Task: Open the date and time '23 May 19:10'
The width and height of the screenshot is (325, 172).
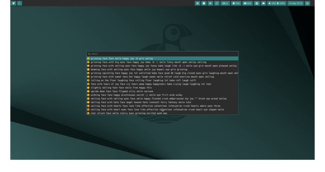Action: [296, 3]
